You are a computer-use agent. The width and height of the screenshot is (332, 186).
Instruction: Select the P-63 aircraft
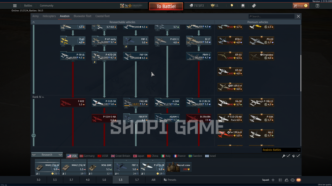[x=73, y=41]
